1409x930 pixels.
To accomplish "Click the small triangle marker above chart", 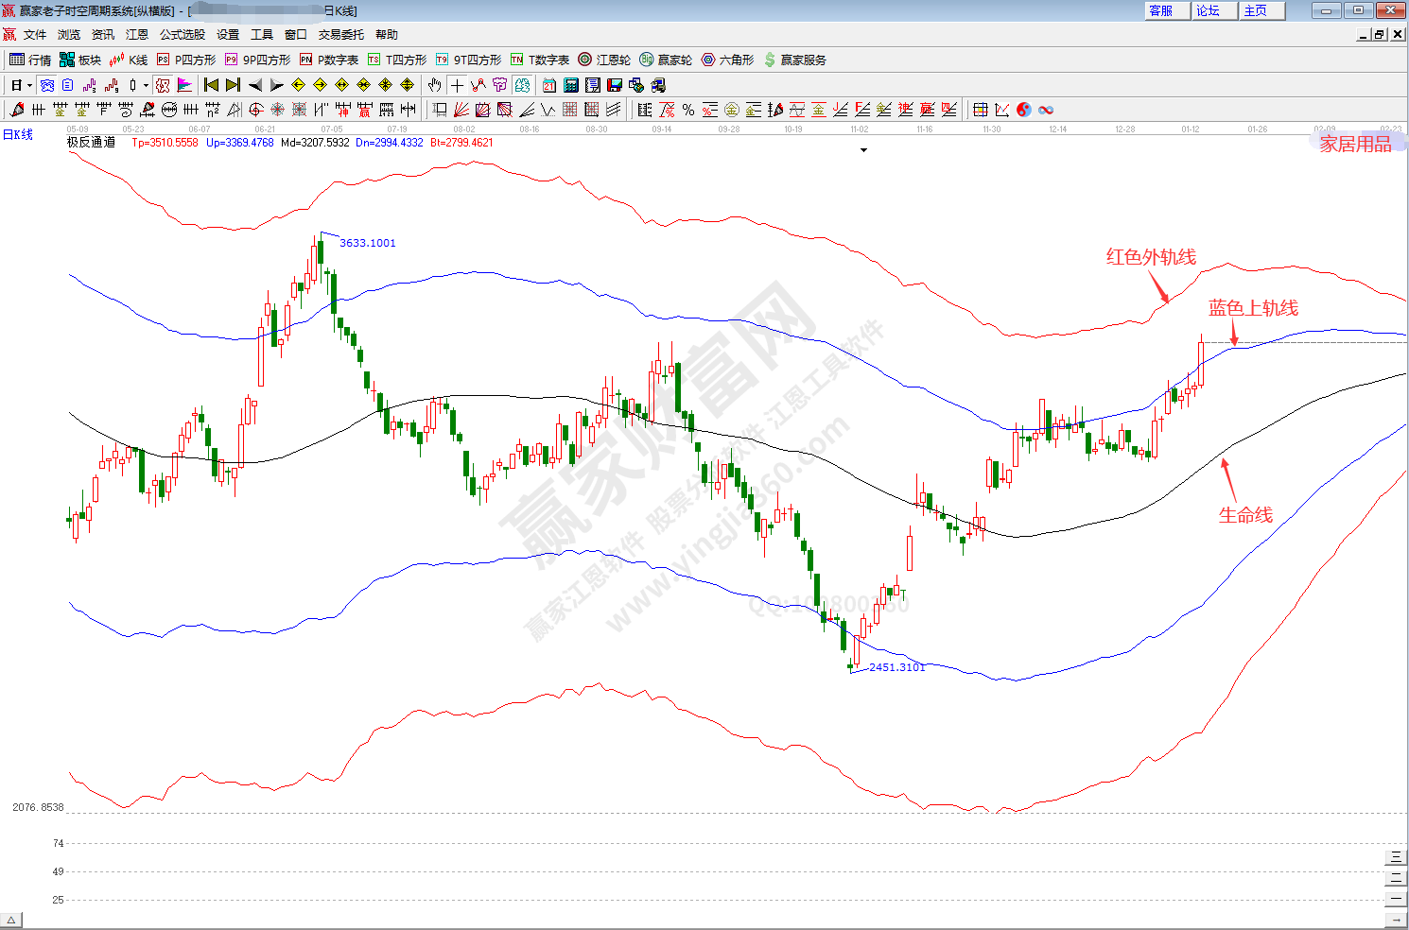I will pos(863,150).
